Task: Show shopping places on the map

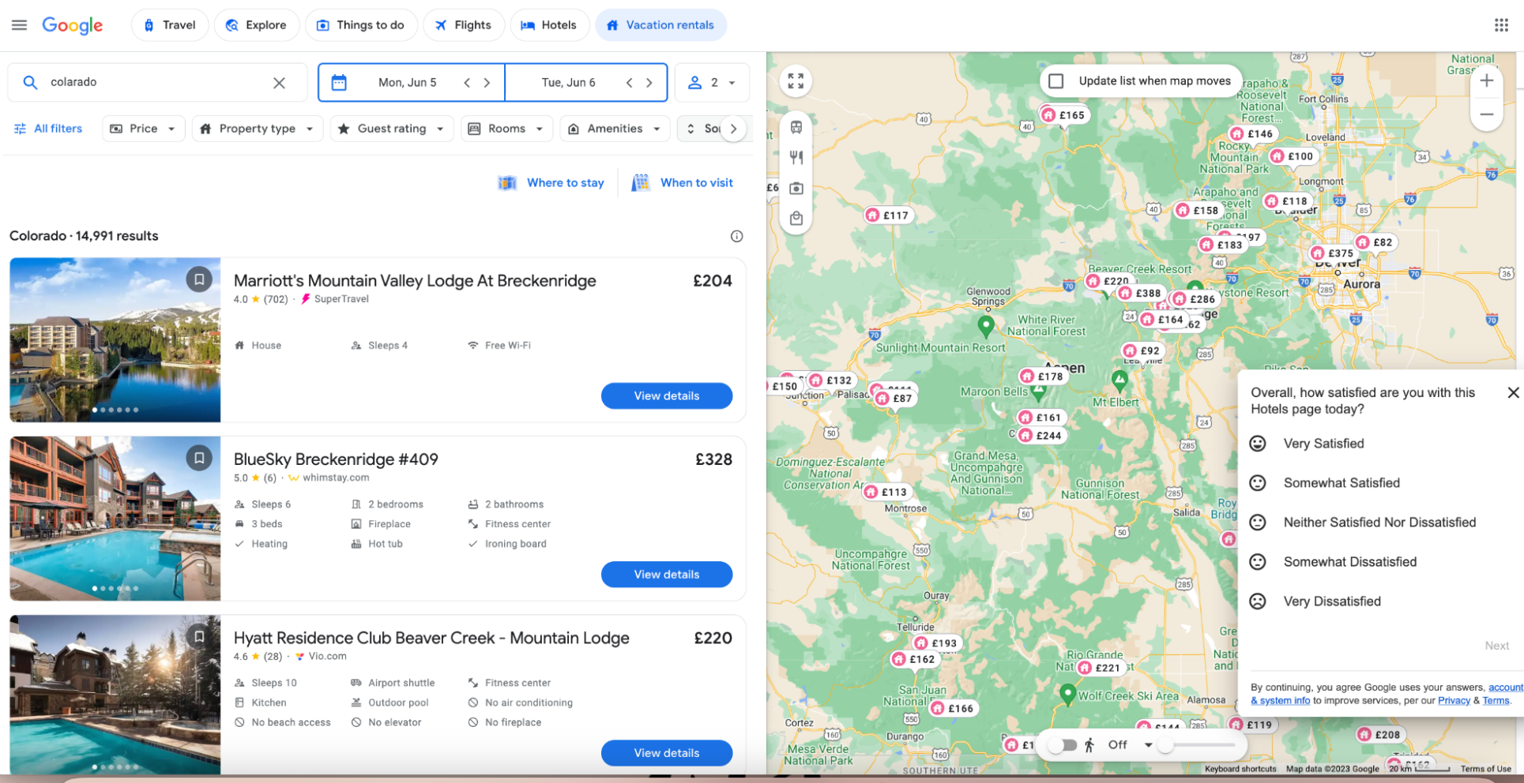Action: [x=796, y=219]
